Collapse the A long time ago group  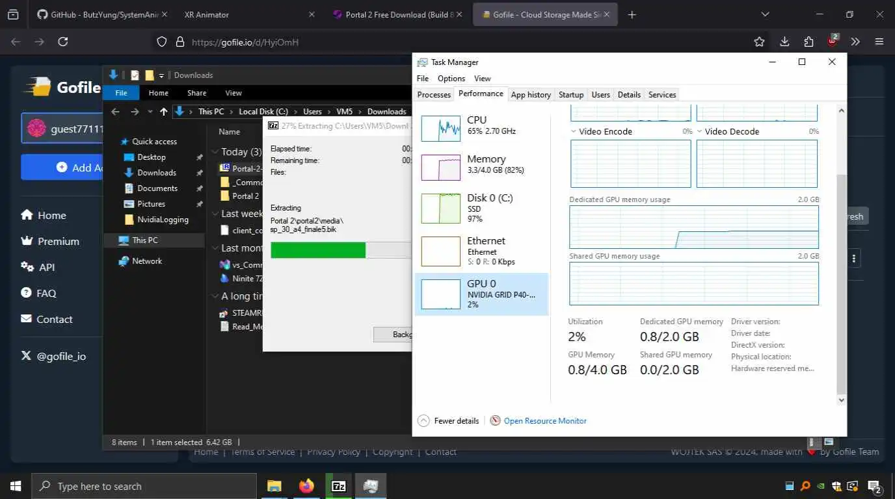pyautogui.click(x=215, y=296)
